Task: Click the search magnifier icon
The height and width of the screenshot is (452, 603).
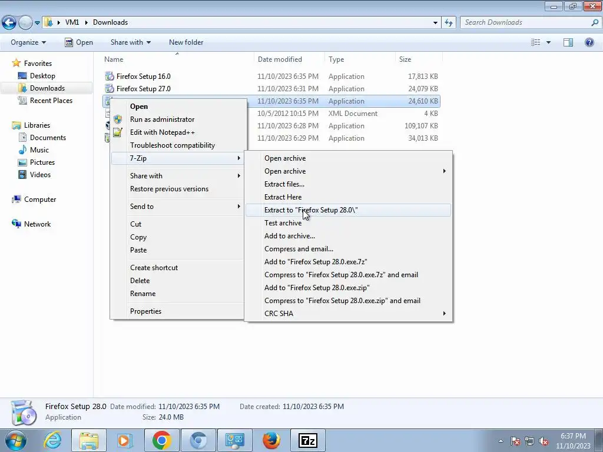Action: (x=595, y=22)
